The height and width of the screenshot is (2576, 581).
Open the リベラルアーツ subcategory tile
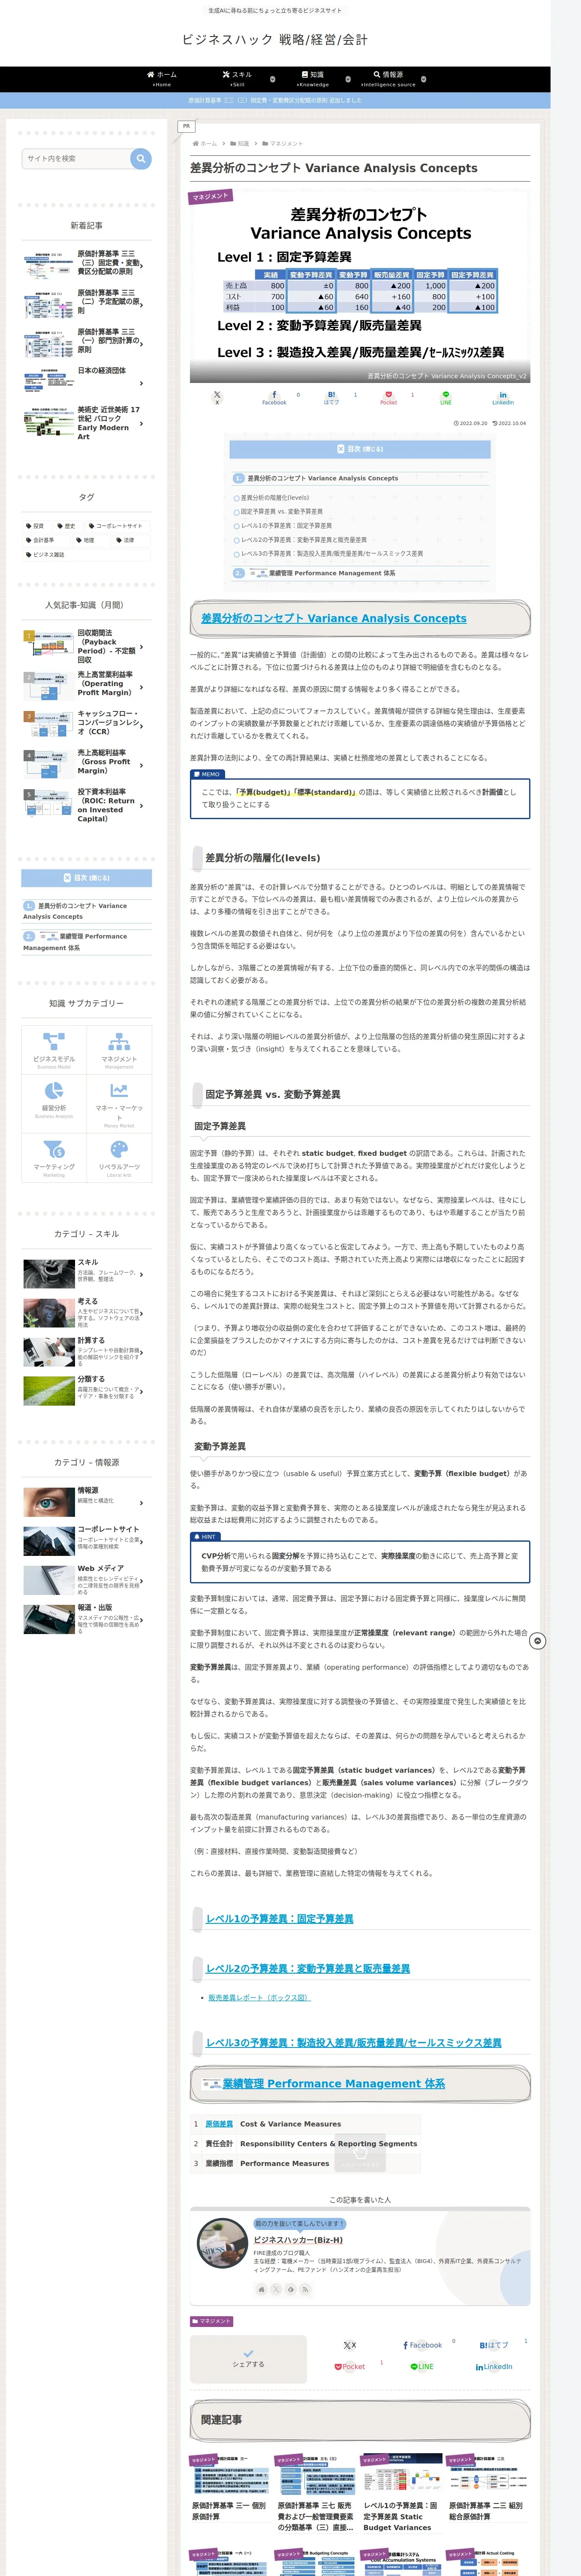[119, 1157]
